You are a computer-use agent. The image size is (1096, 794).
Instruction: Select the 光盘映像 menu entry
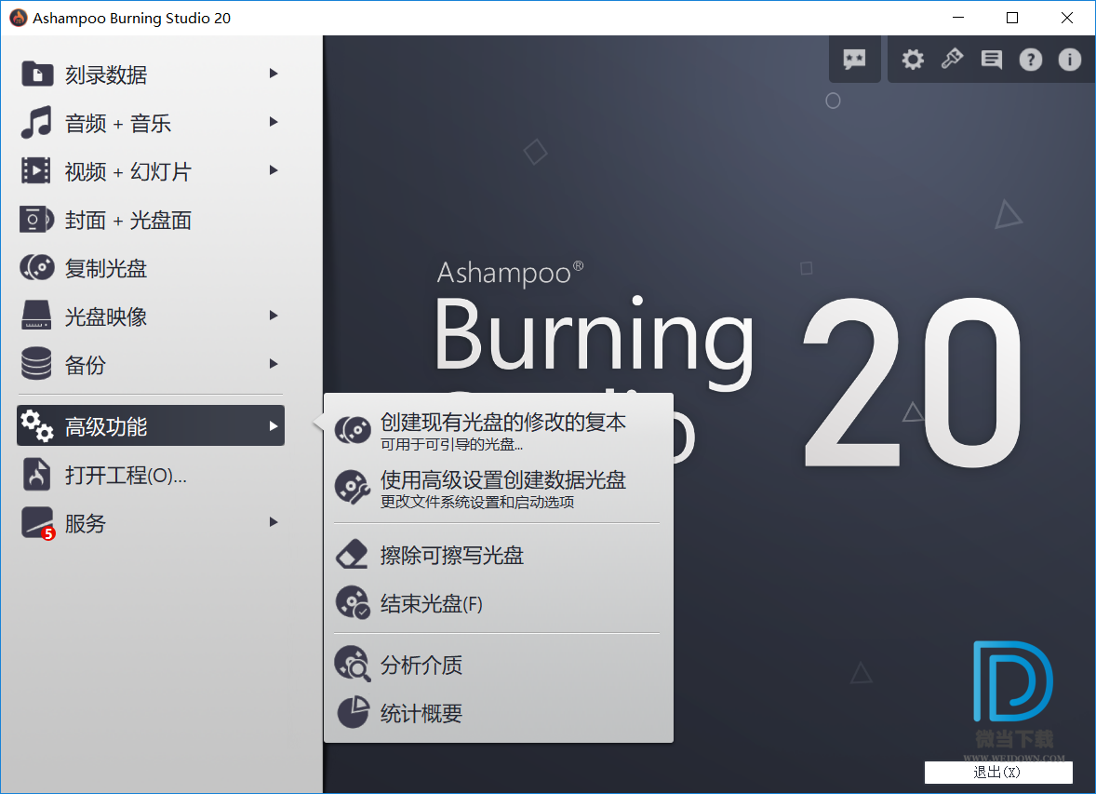point(151,316)
